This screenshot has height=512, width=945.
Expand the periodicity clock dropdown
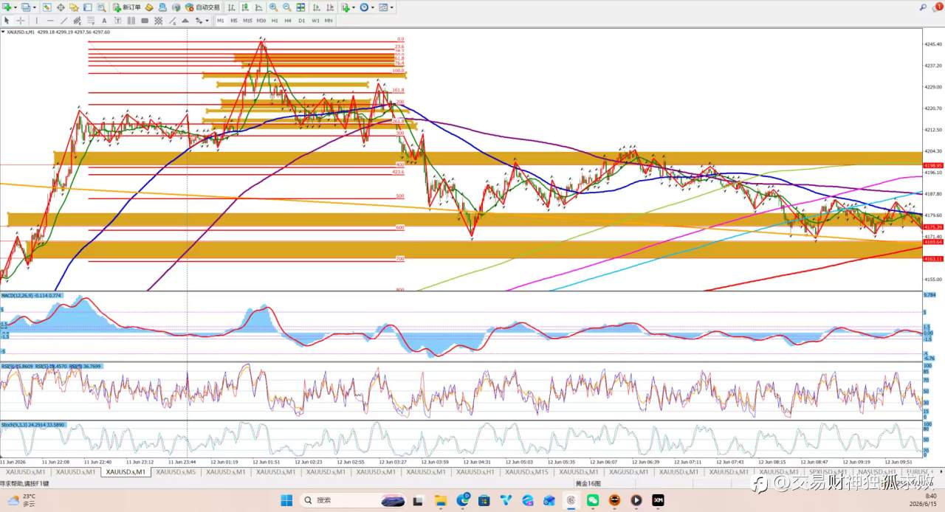pos(373,7)
